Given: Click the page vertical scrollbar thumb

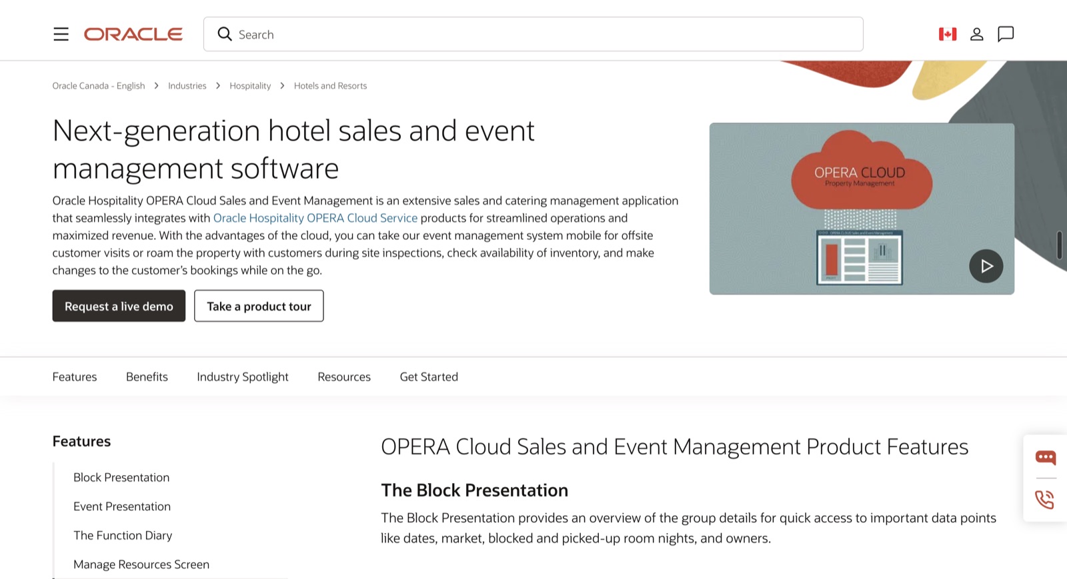Looking at the screenshot, I should tap(1059, 245).
